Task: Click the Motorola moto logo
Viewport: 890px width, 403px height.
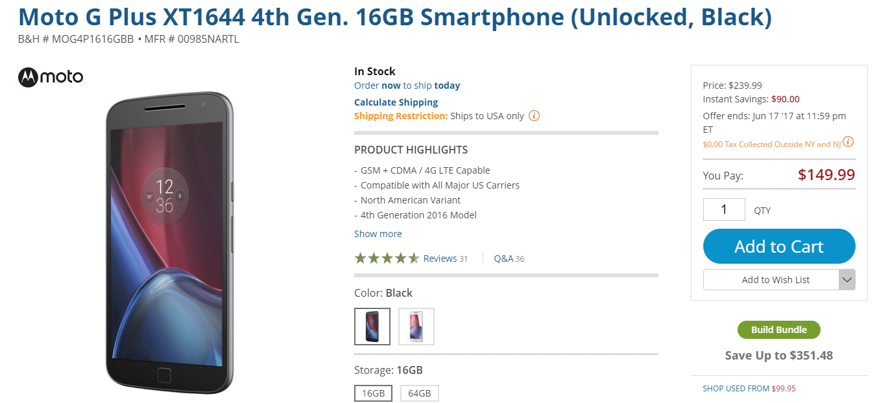Action: click(x=51, y=77)
